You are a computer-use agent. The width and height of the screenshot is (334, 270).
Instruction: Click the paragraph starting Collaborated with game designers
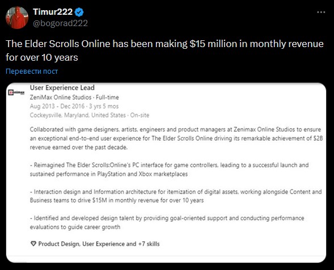pos(176,138)
